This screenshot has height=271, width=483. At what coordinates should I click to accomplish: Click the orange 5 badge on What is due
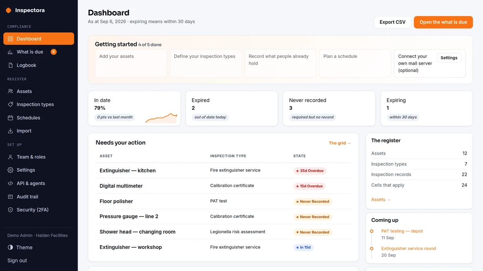coord(54,52)
